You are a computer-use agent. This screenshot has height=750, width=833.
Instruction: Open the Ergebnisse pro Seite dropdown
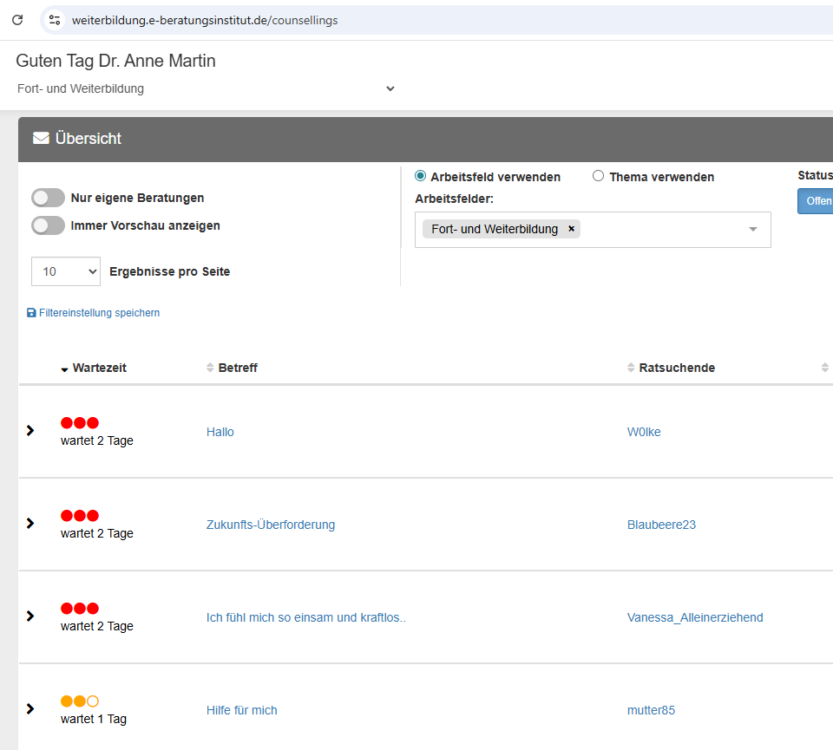pyautogui.click(x=66, y=271)
